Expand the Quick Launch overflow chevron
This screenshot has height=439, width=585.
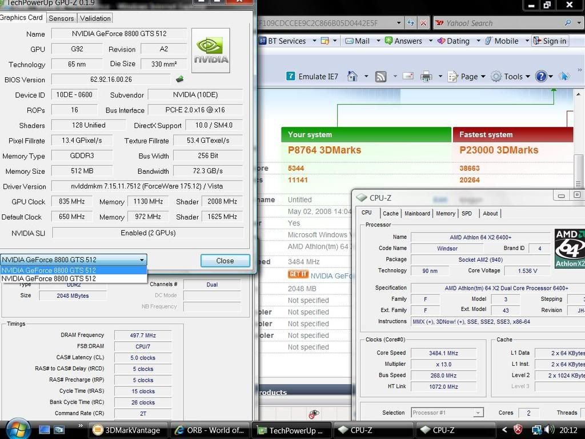pyautogui.click(x=80, y=425)
